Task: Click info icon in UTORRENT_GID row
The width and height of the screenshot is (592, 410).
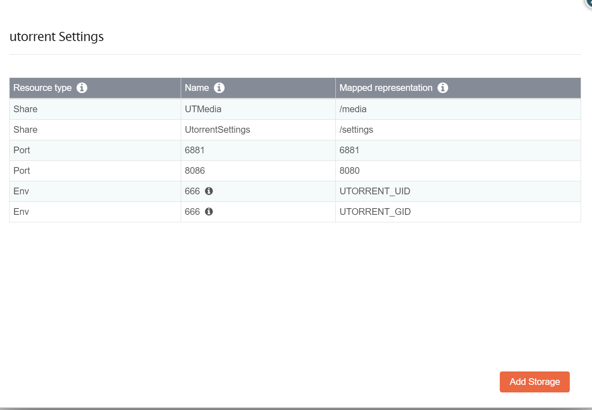Action: [209, 211]
